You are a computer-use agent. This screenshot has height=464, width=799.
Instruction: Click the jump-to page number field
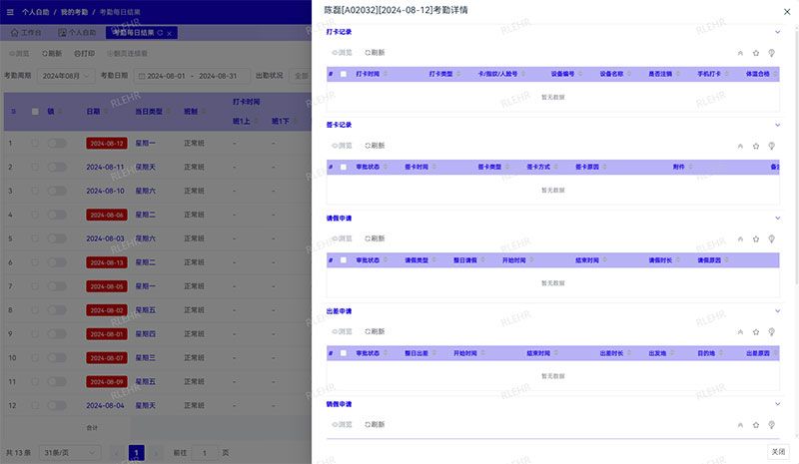(x=205, y=453)
